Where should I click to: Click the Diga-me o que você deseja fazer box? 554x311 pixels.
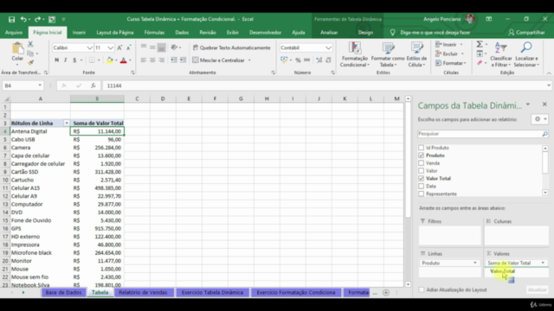[435, 33]
